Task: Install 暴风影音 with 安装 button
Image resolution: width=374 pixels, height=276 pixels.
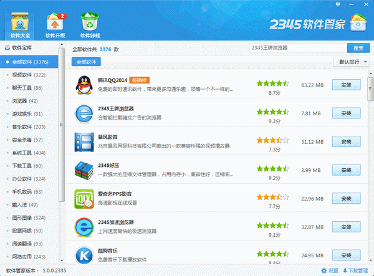Action: coord(347,141)
